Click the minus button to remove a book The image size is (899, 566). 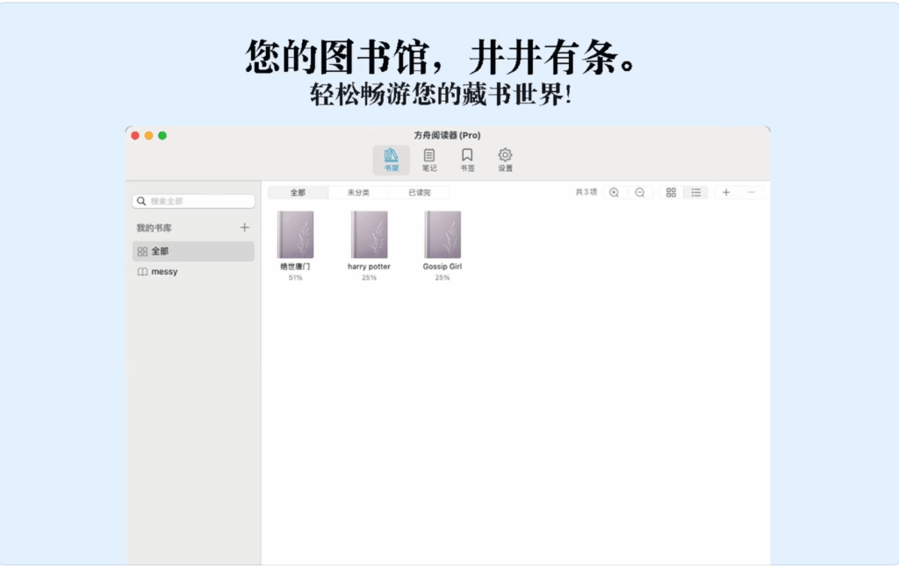751,192
